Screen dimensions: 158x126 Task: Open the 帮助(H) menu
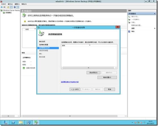(24, 4)
